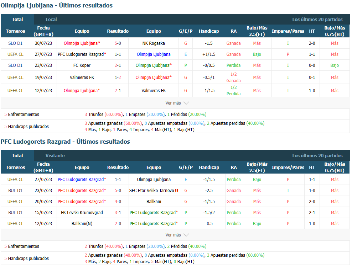Open Olimpija Ljubljana team link versus NK Rogaska
This screenshot has height=266, width=352.
(82, 43)
